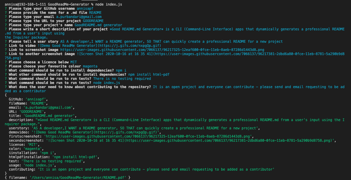This screenshot has height=180, width=351.
Task: Click the output key 'userstory:'
Action: [19, 128]
